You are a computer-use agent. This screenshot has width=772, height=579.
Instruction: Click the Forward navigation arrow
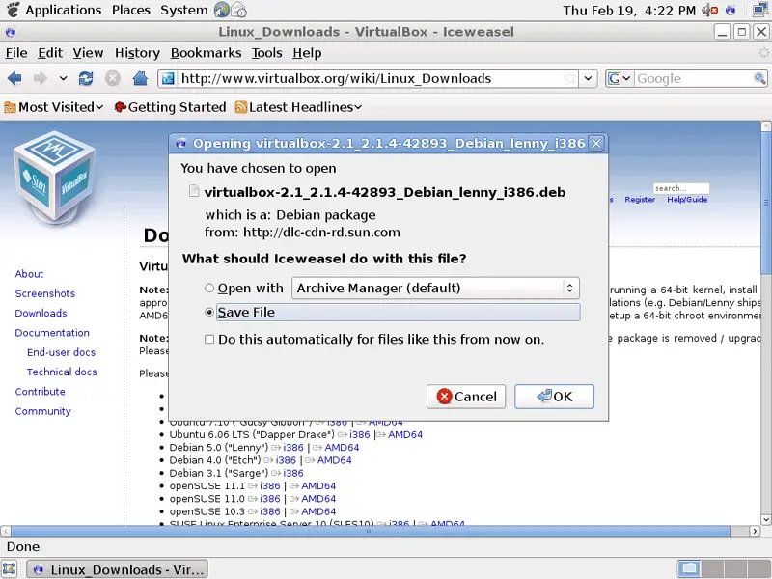[41, 78]
